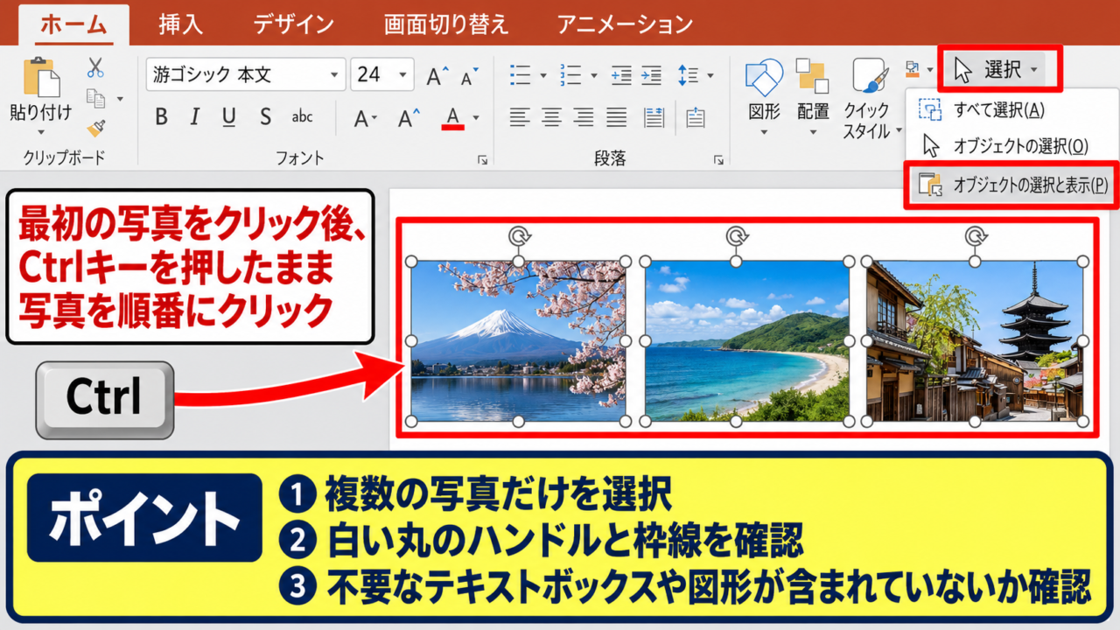
Task: Justify text alignment
Action: pos(617,117)
